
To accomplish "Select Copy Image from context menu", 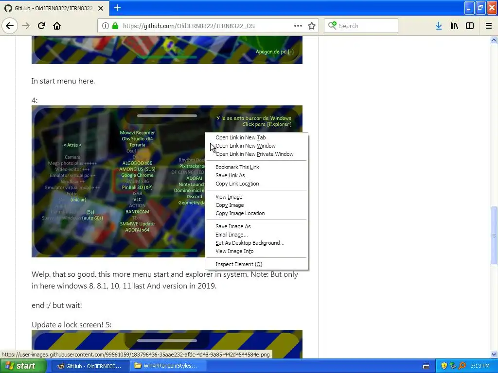I will (x=257, y=205).
